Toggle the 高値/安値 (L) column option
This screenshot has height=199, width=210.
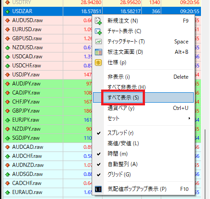click(143, 143)
